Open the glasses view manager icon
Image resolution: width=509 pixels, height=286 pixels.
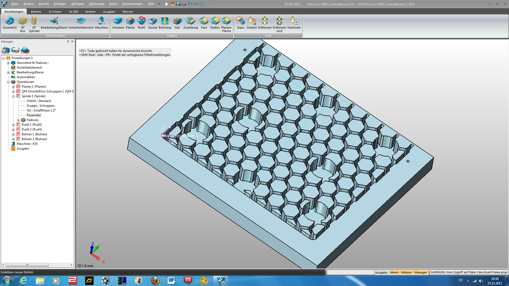pos(15,50)
